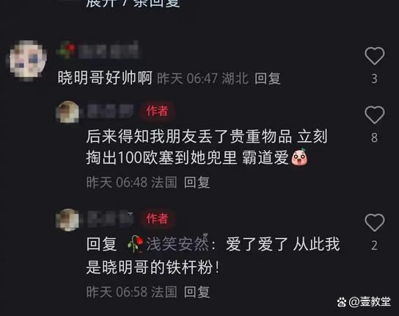399x316 pixels.
Task: Open the Hubei commenter's pixelated avatar
Action: pos(28,60)
